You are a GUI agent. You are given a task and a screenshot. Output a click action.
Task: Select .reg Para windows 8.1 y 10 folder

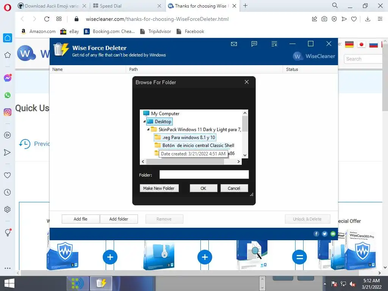(x=185, y=137)
